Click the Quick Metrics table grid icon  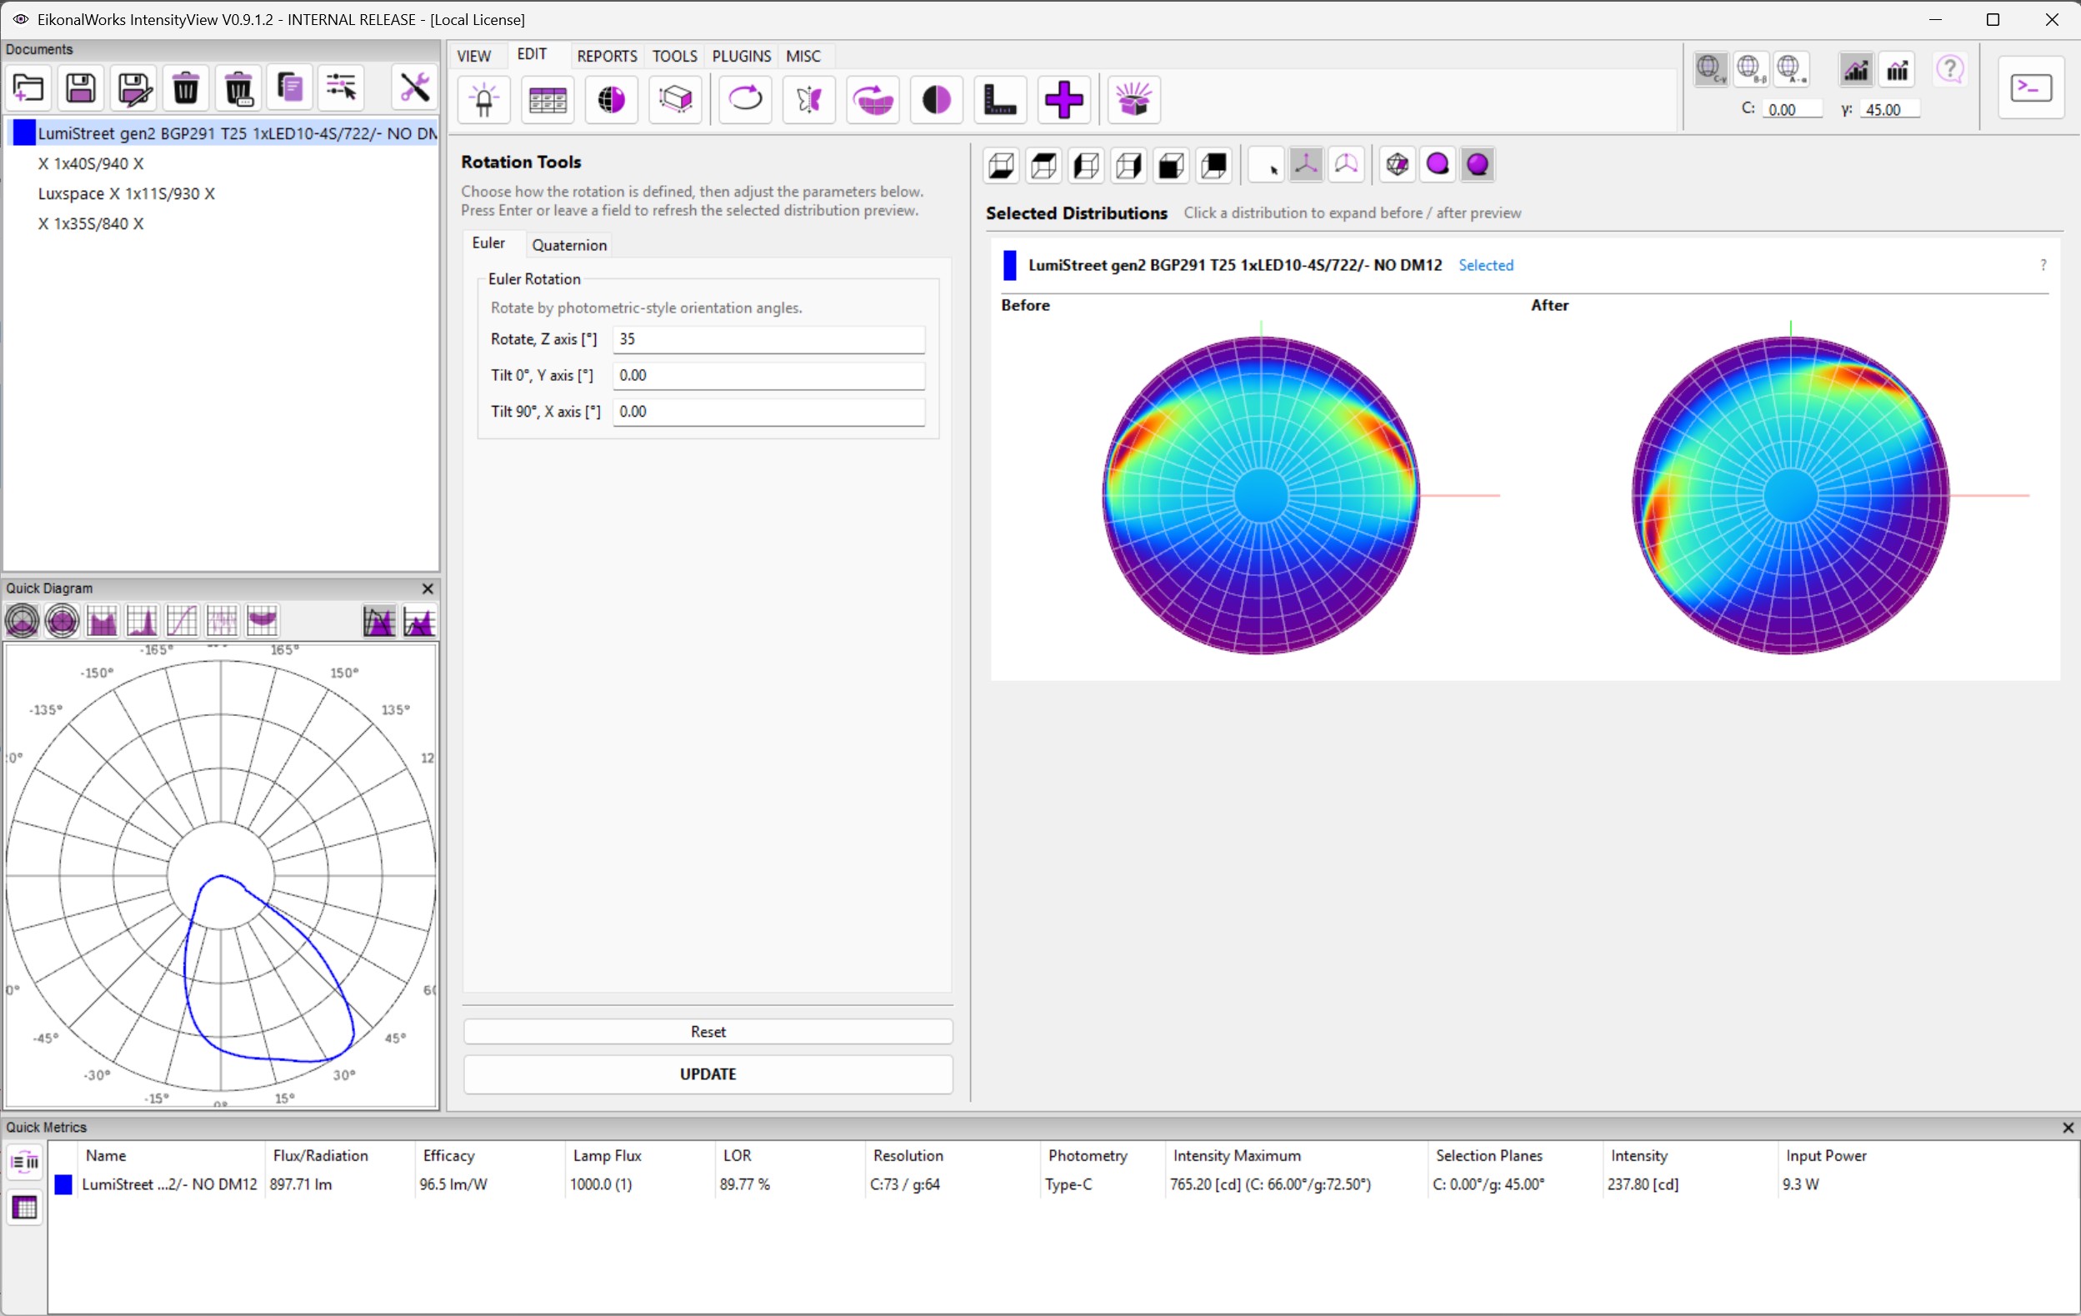pyautogui.click(x=25, y=1207)
